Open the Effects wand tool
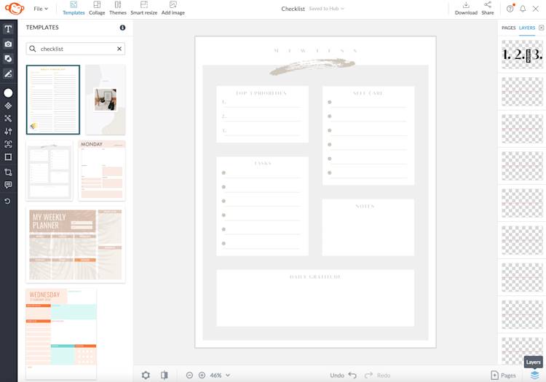Viewport: 546px width, 382px height. 8,119
